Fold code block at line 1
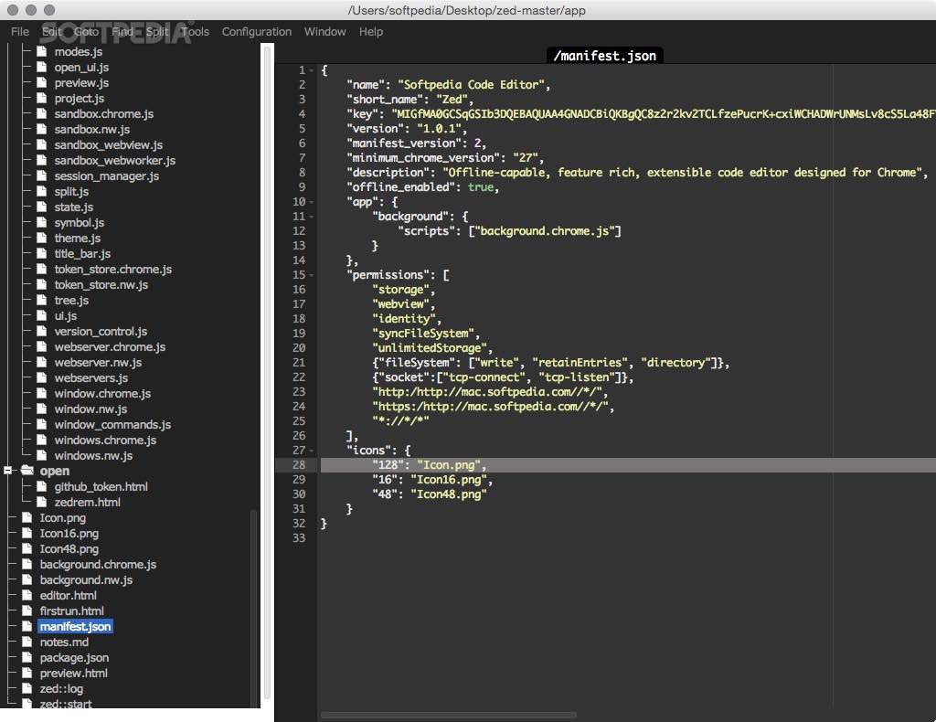Screen dimensions: 936x722 (x=312, y=70)
